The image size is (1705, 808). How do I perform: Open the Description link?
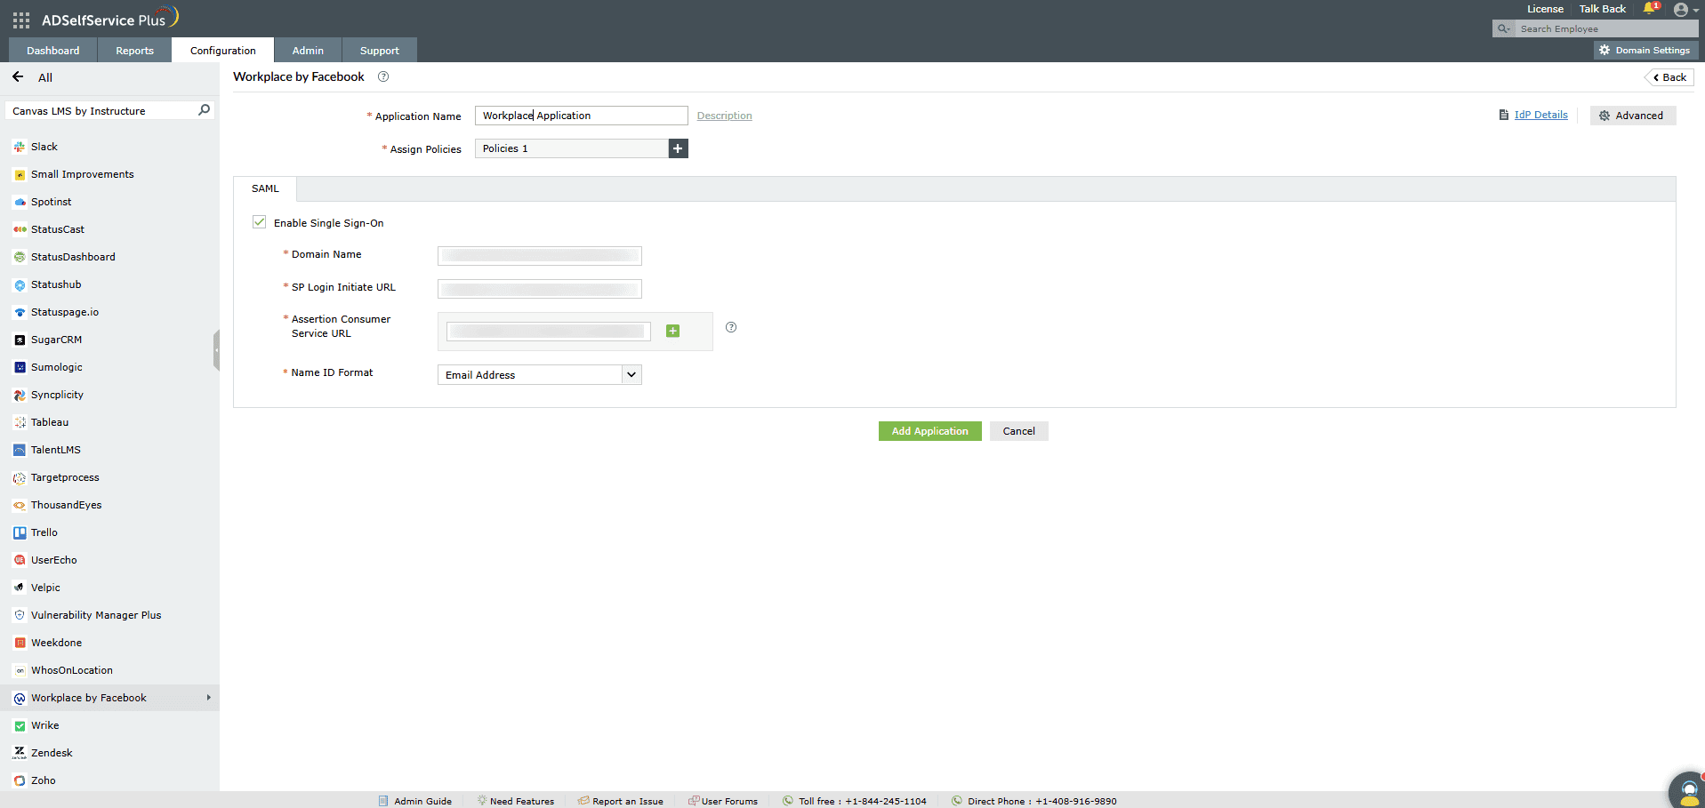[x=724, y=115]
